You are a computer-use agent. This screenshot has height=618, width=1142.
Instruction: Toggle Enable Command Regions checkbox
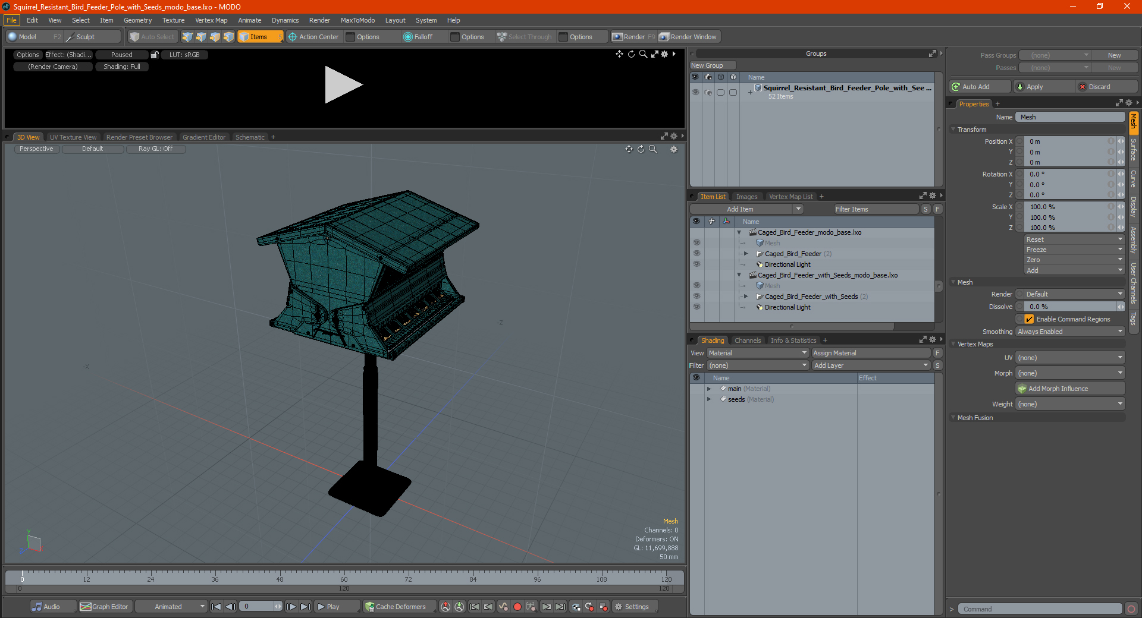pyautogui.click(x=1029, y=319)
